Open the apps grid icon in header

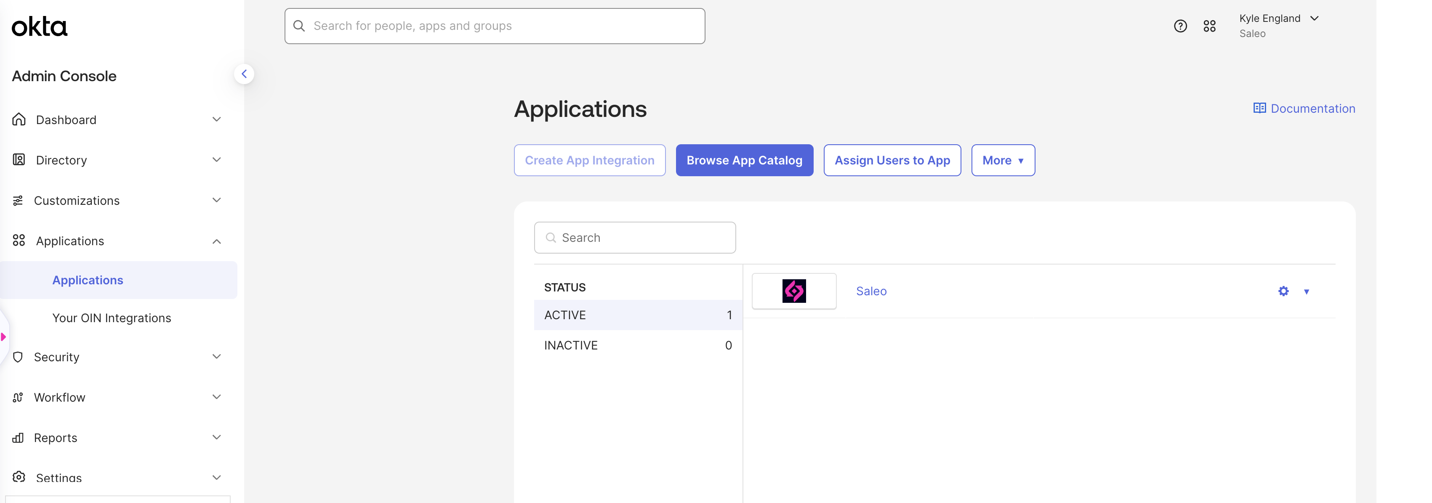point(1210,26)
